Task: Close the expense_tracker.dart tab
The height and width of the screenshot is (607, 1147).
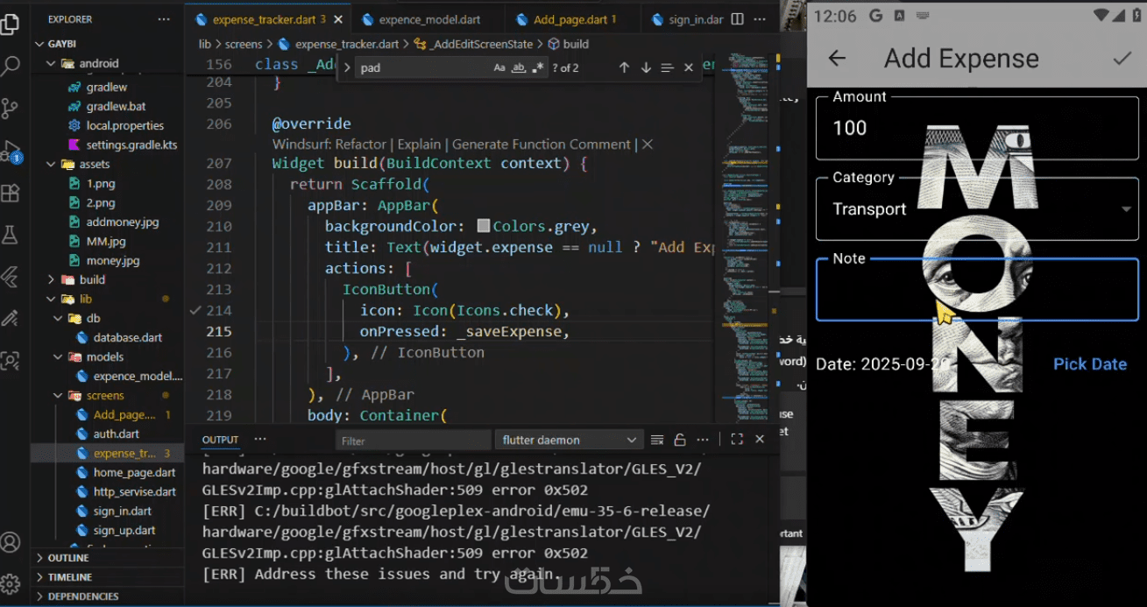Action: [338, 18]
